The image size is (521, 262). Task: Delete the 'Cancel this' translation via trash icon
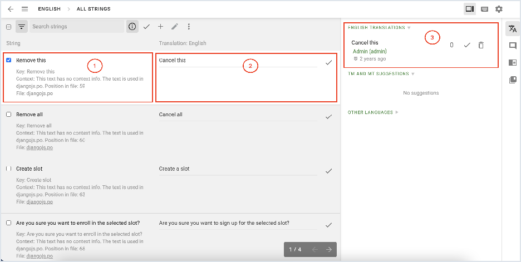coord(481,45)
